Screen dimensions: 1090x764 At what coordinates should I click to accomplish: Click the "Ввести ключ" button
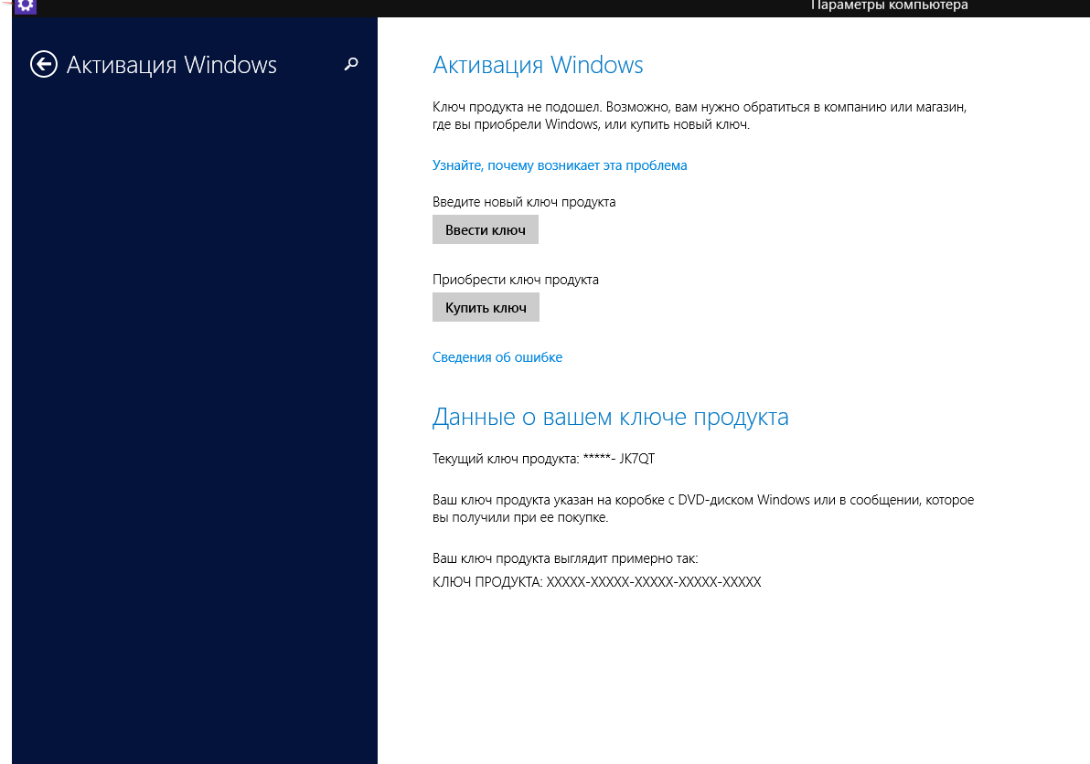[x=486, y=230]
